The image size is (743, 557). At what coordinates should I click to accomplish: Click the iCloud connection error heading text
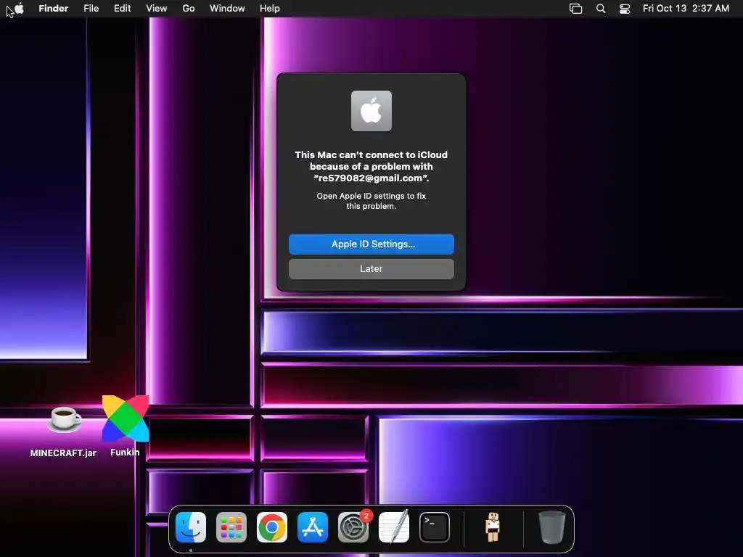(371, 166)
